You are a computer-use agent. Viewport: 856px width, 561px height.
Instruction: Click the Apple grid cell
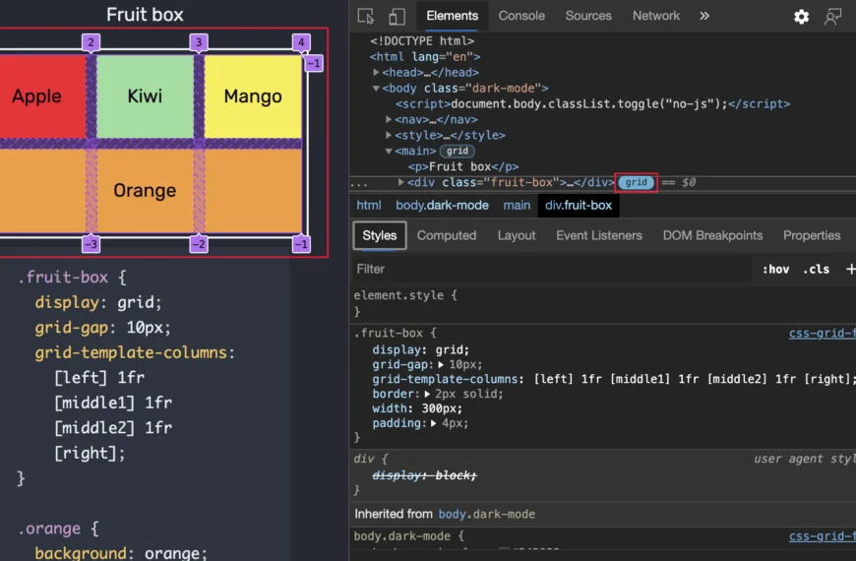[42, 96]
